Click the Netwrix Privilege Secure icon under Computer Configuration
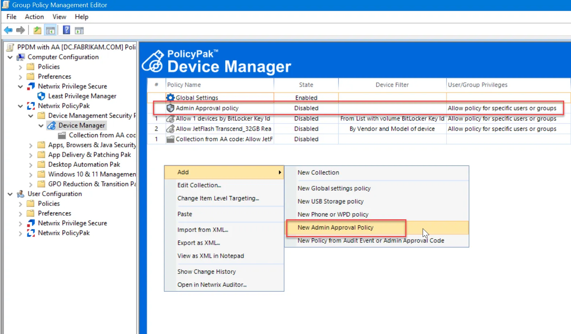The image size is (571, 334). coord(31,86)
